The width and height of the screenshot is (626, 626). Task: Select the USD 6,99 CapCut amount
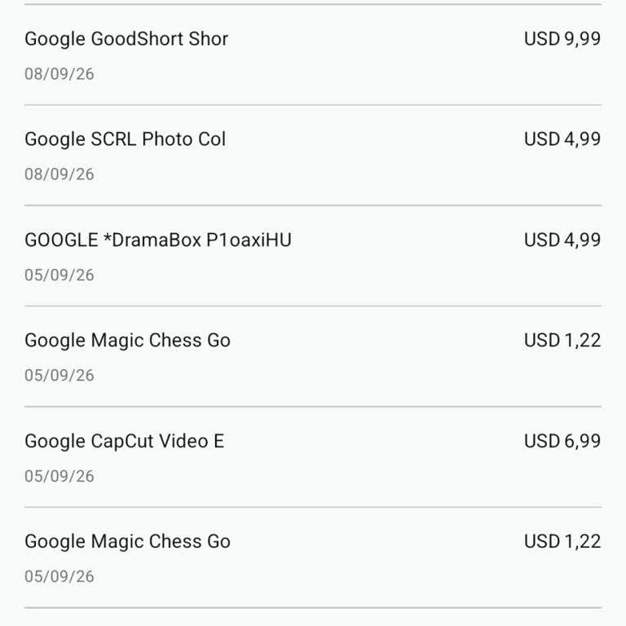click(562, 441)
